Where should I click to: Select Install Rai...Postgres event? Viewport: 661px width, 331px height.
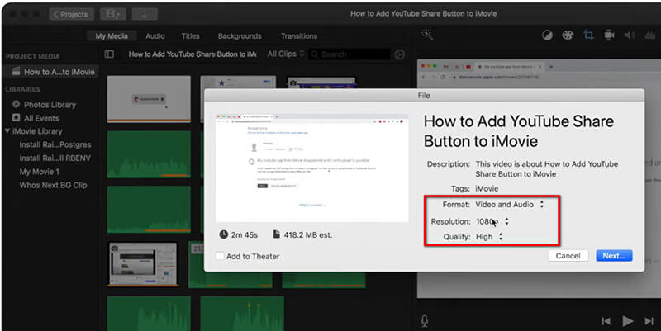click(x=55, y=144)
